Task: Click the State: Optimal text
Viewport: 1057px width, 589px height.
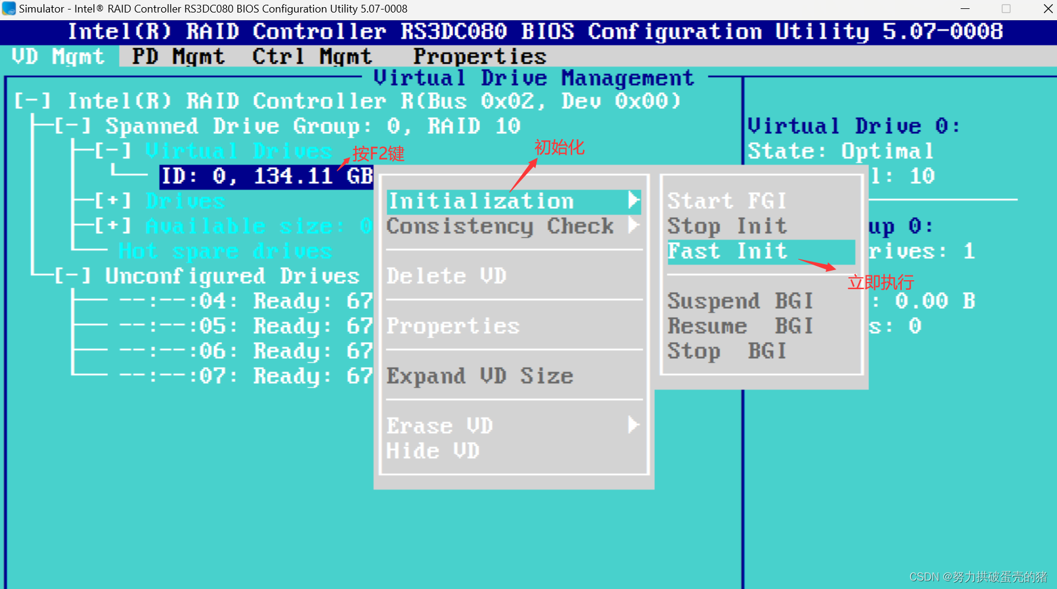Action: click(840, 151)
